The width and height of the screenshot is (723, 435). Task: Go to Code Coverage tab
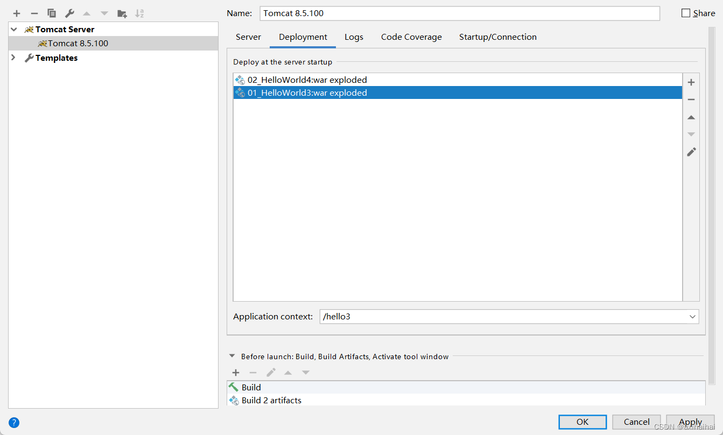tap(411, 37)
